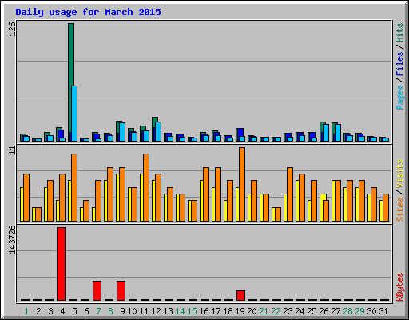This screenshot has width=409, height=320.
Task: Click the orange Visits bar for day 5
Action: click(74, 187)
